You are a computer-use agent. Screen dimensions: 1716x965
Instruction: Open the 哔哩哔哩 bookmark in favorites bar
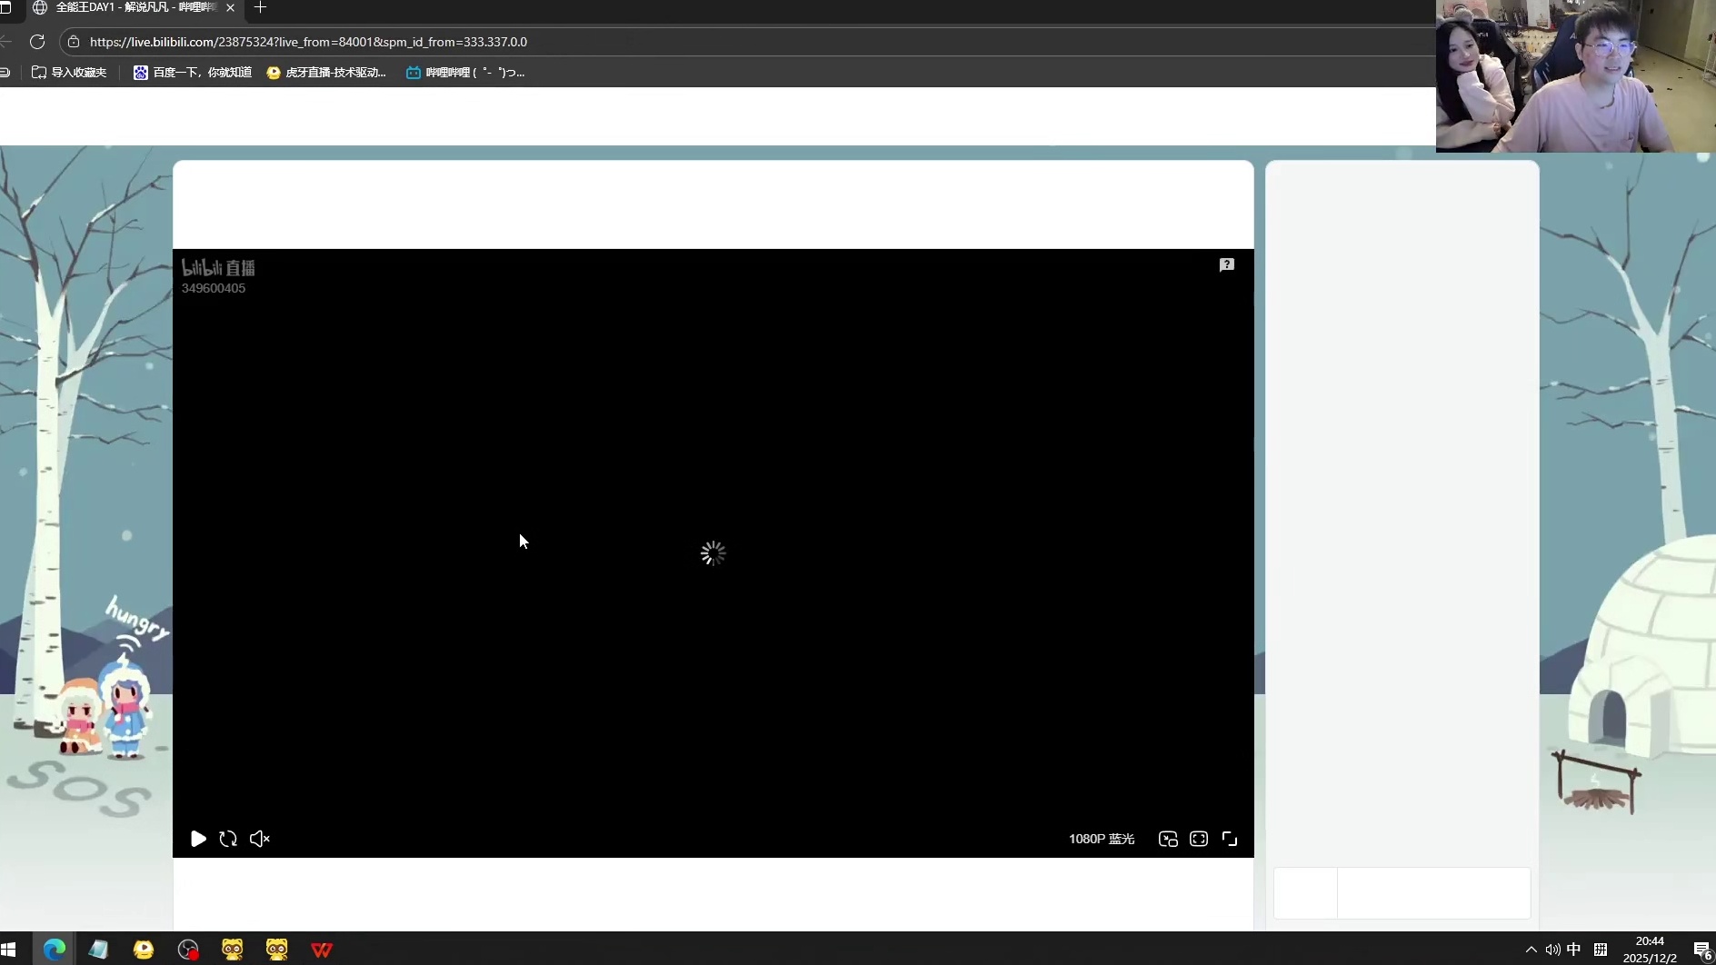pos(465,73)
